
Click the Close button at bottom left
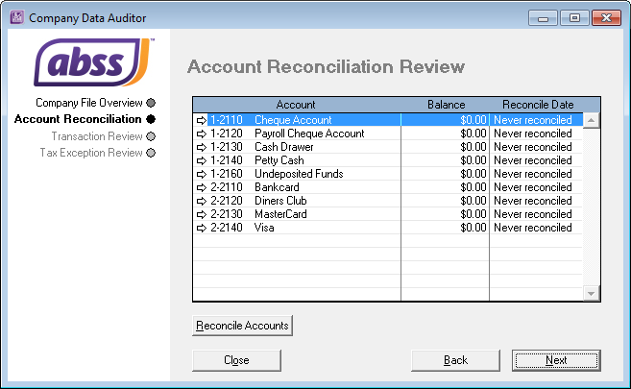pyautogui.click(x=236, y=360)
